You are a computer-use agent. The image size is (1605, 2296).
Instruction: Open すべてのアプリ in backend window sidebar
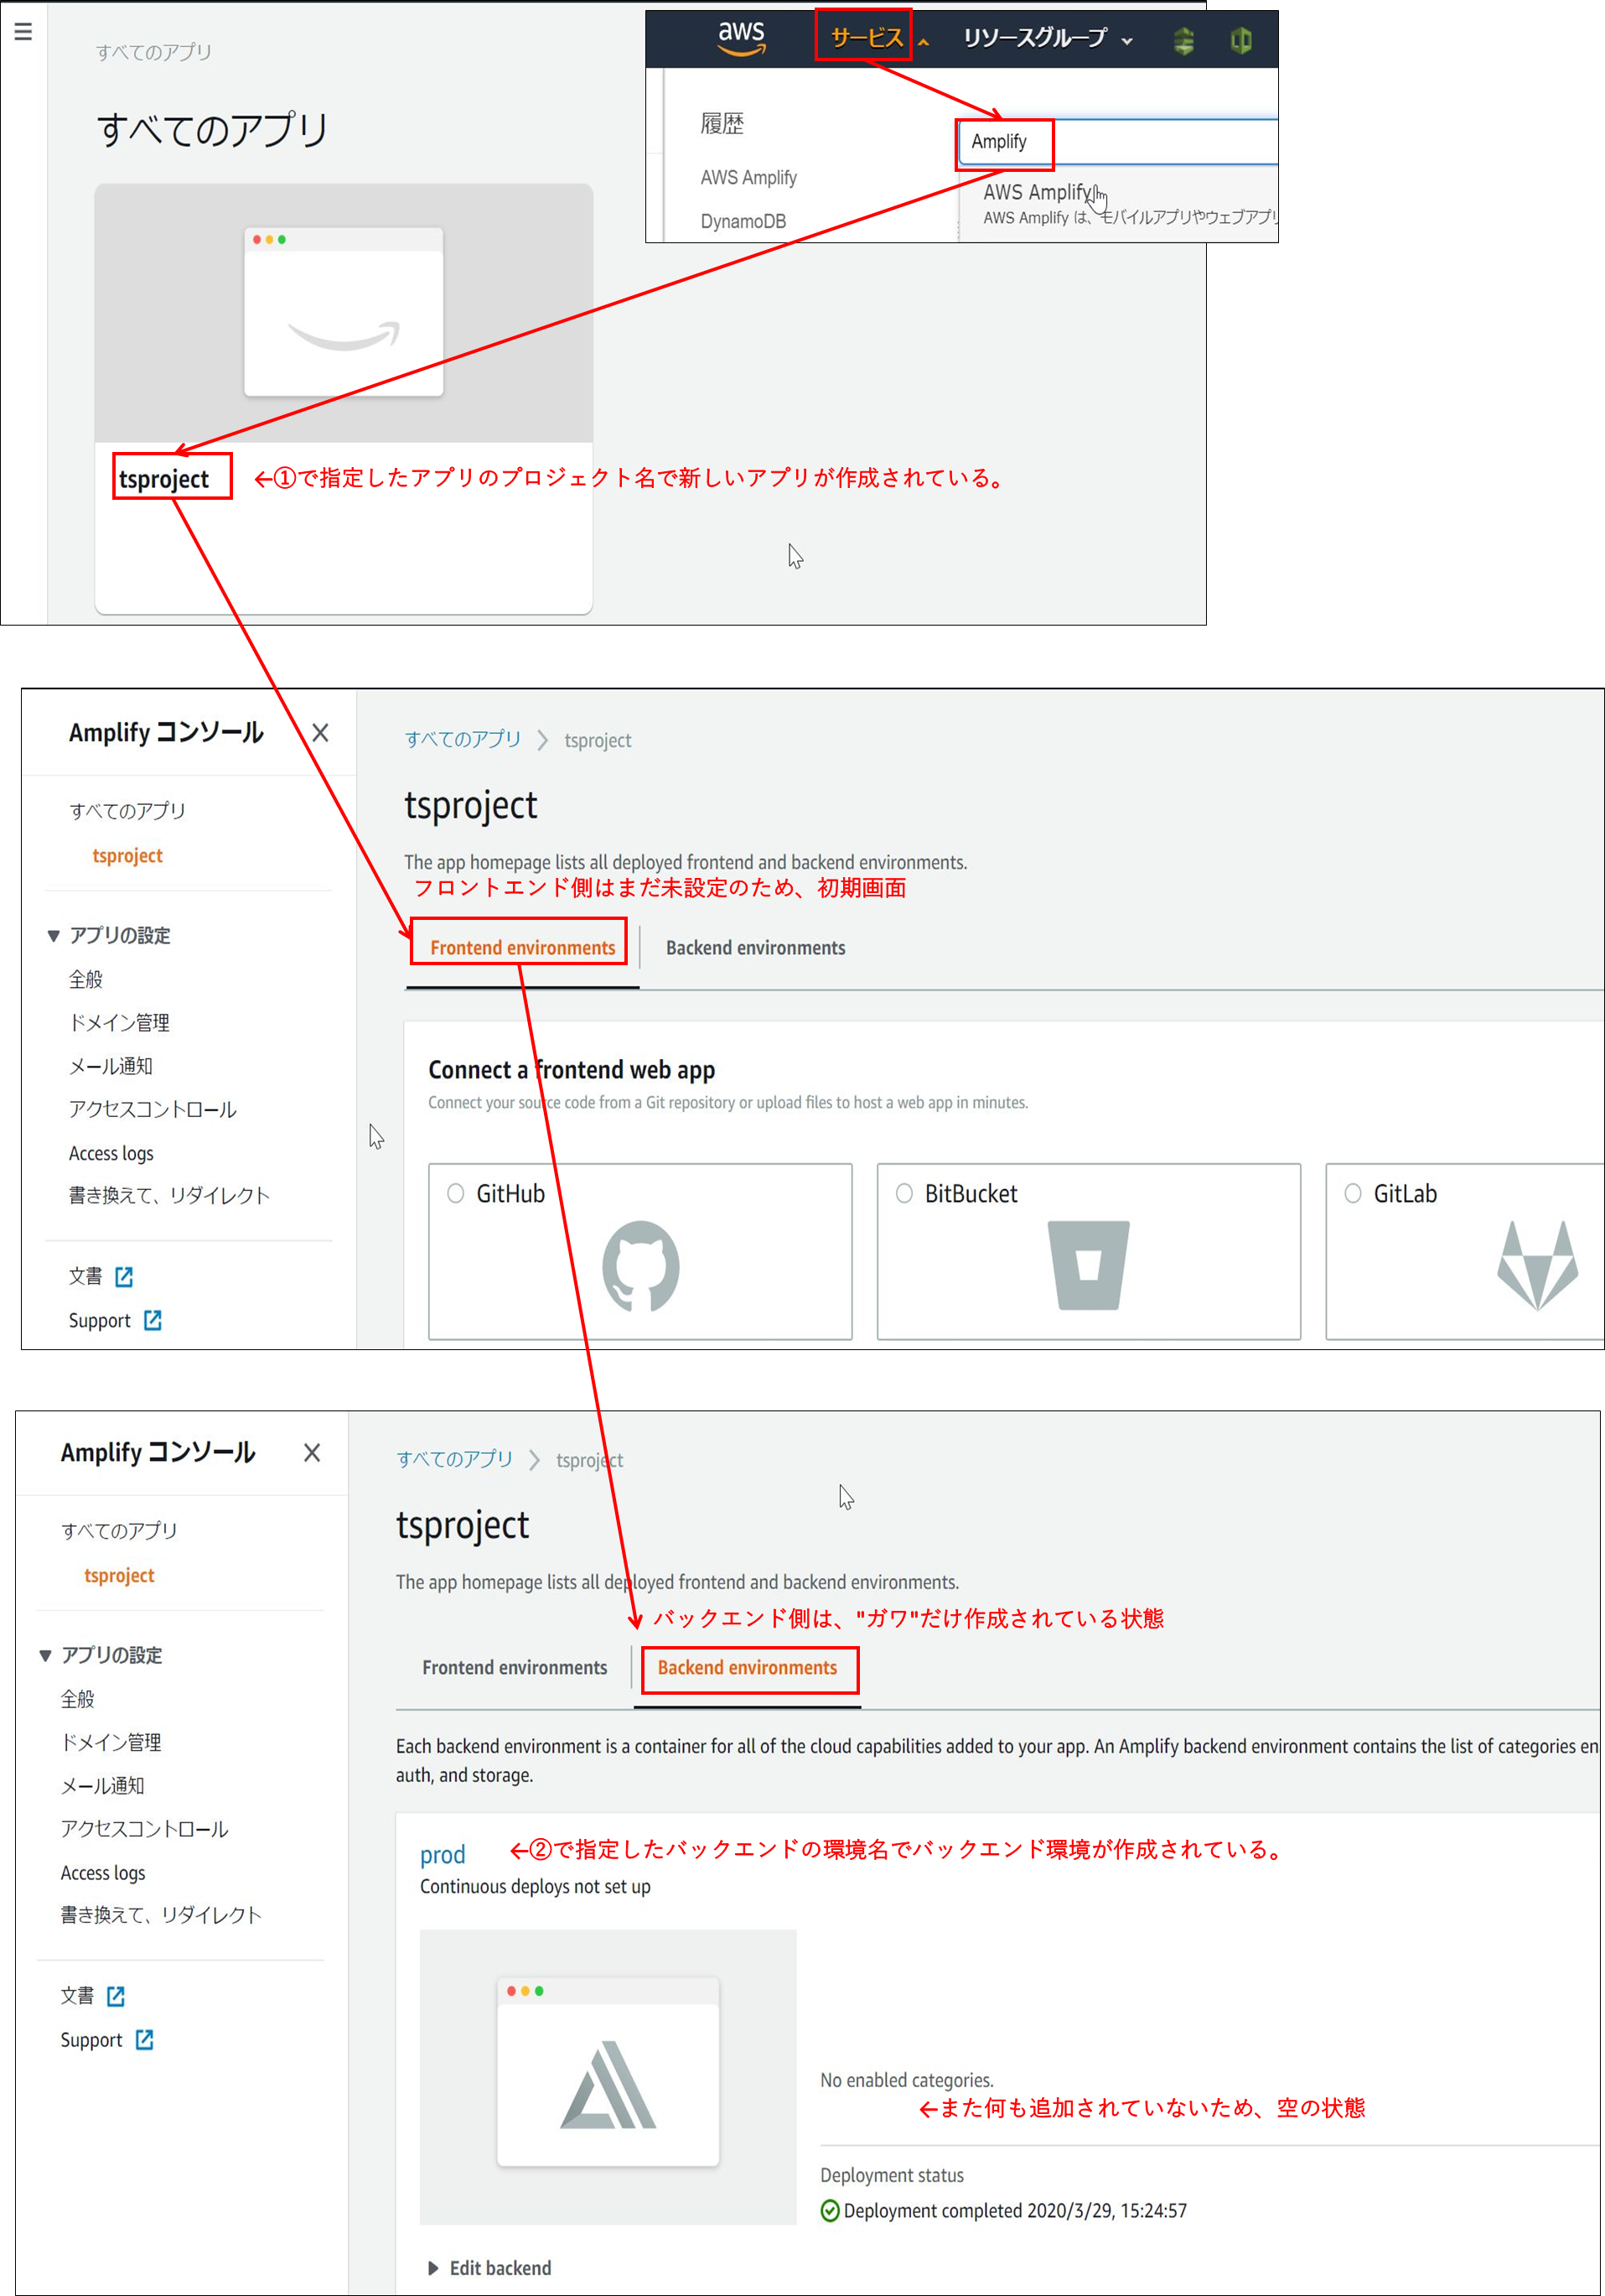119,1531
